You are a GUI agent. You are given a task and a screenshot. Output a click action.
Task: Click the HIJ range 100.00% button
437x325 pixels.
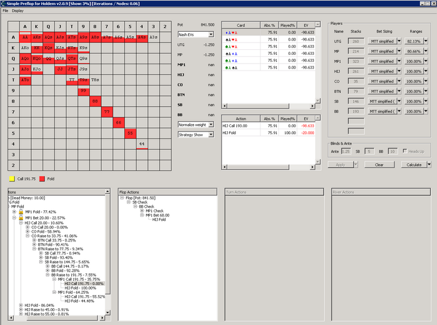414,71
